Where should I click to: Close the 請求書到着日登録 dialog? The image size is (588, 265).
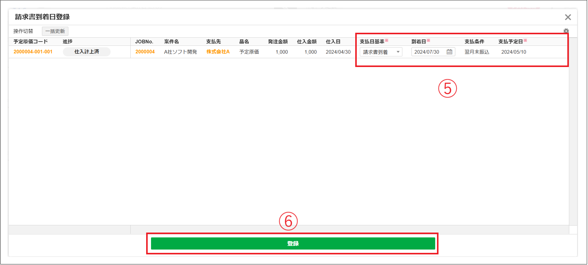click(568, 17)
